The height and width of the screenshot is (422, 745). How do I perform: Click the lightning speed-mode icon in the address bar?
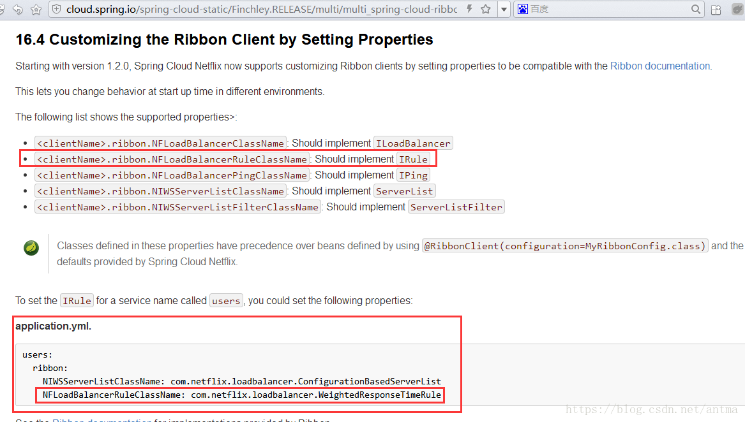pyautogui.click(x=469, y=9)
